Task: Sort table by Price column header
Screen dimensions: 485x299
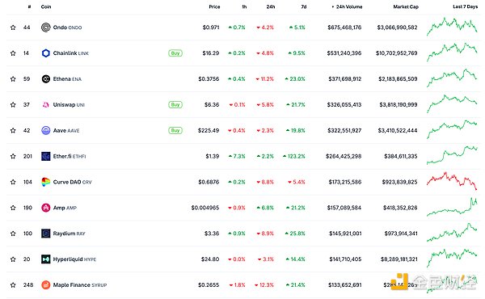Action: [214, 6]
